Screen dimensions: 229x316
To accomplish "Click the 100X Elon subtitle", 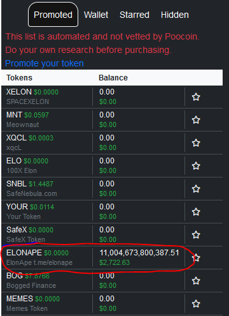I will point(22,170).
